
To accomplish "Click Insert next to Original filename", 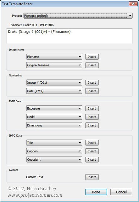I will click(92, 65).
